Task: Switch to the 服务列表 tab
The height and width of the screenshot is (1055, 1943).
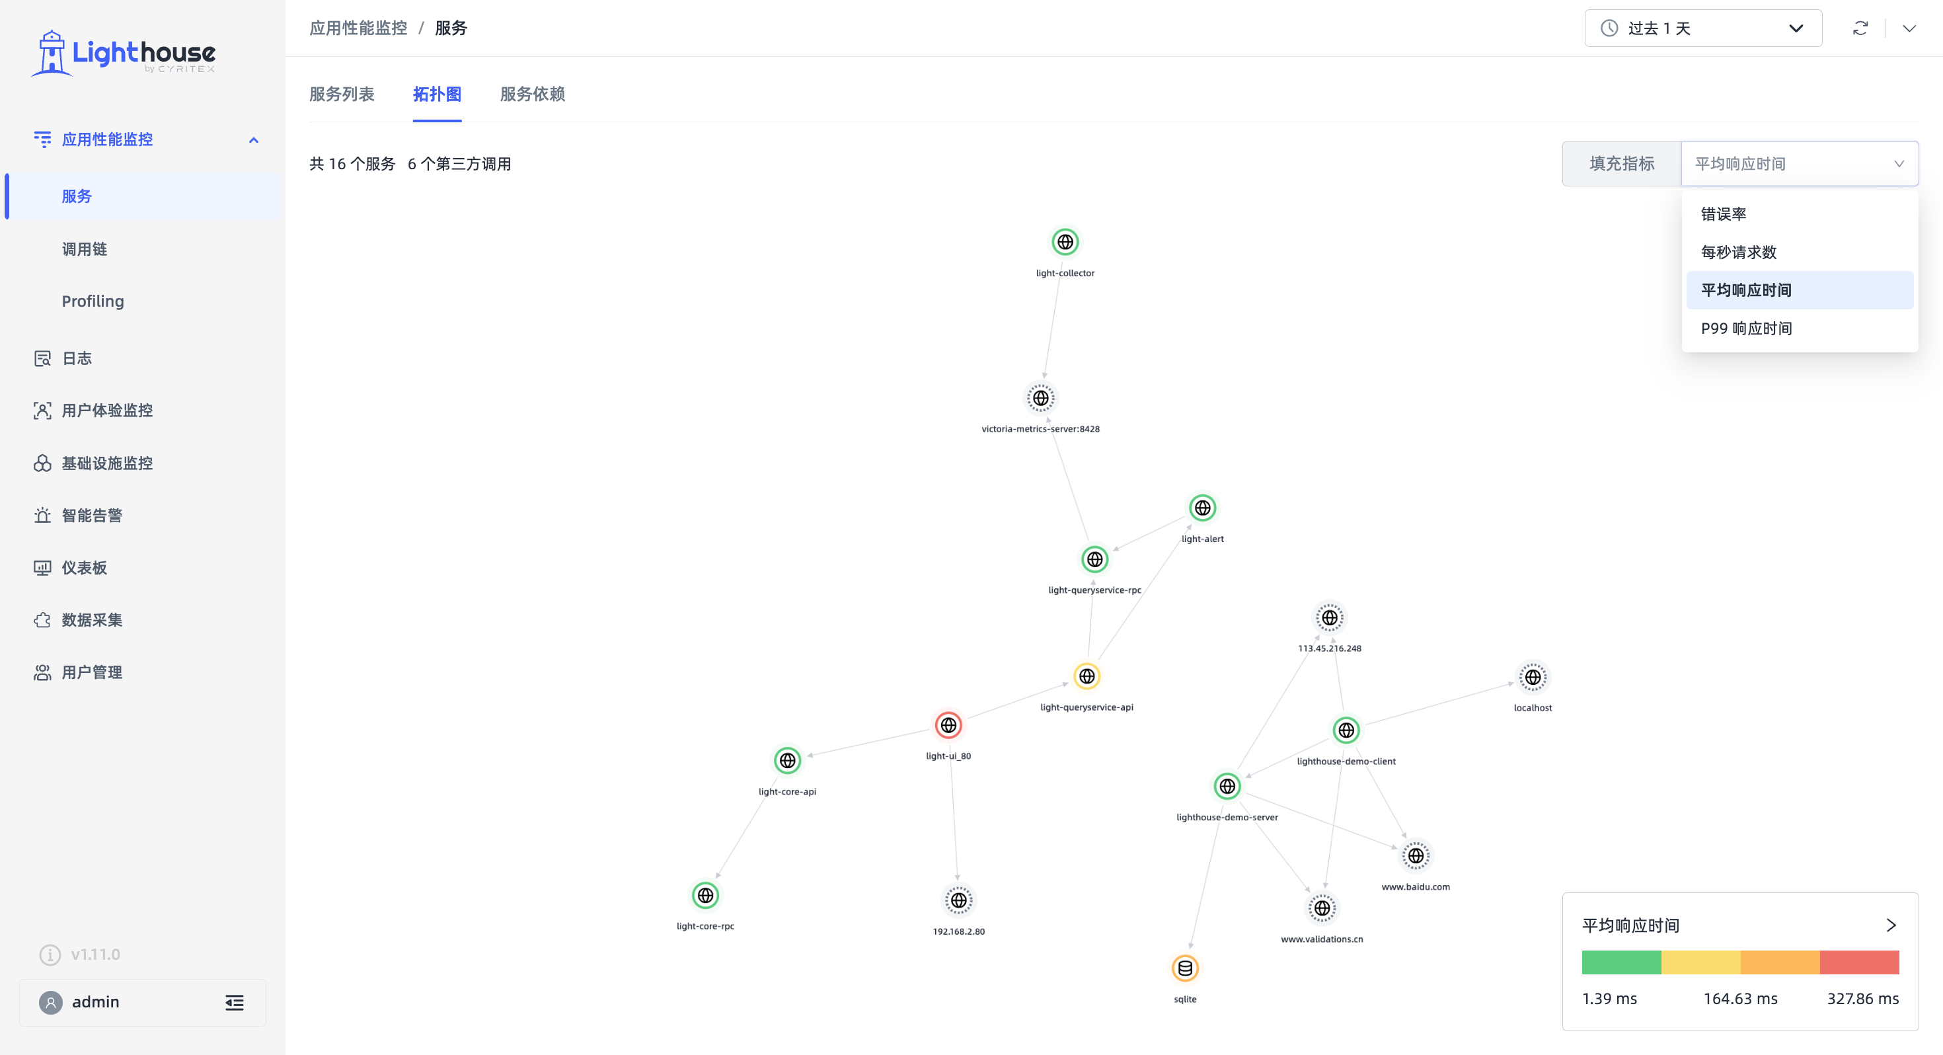Action: coord(342,95)
